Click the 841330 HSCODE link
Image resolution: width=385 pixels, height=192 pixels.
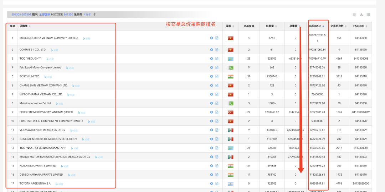pyautogui.click(x=68, y=15)
